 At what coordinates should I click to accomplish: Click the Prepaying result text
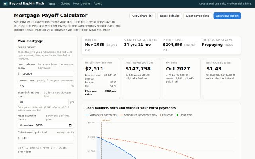point(212,45)
